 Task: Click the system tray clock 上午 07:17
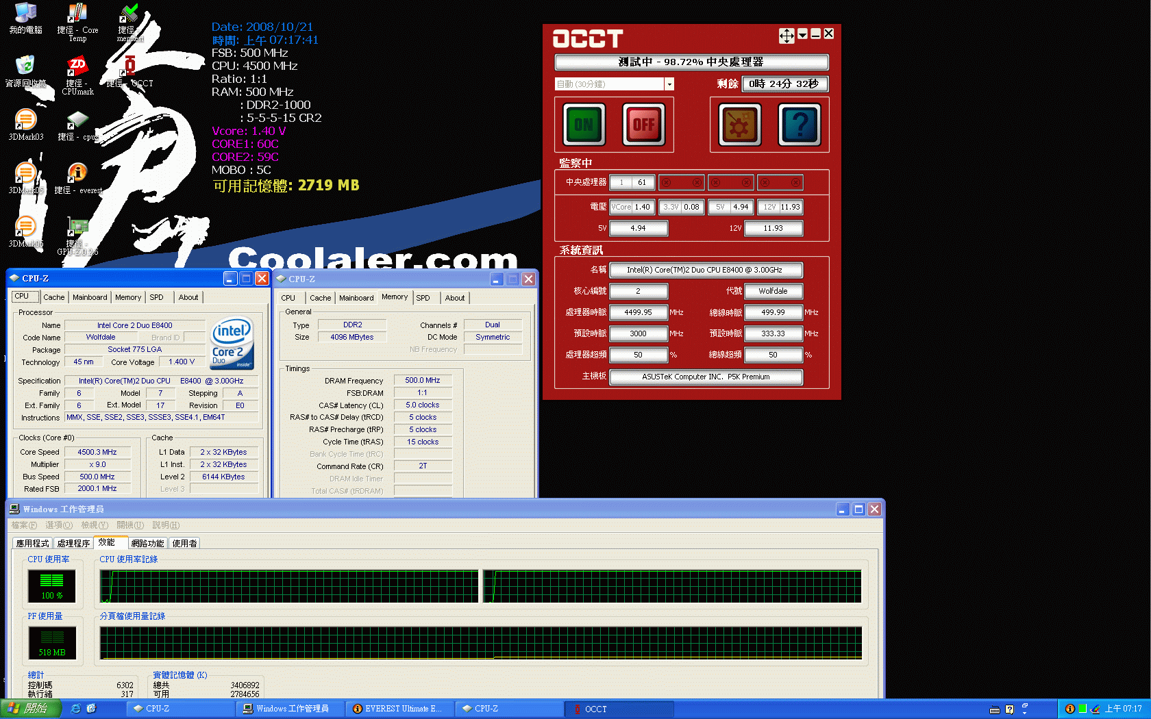click(x=1124, y=709)
